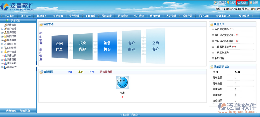
Task: Open 个性界面 personalization icon
Action: pos(215,2)
